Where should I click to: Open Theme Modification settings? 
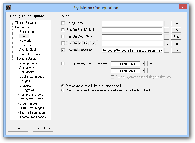click(x=33, y=117)
